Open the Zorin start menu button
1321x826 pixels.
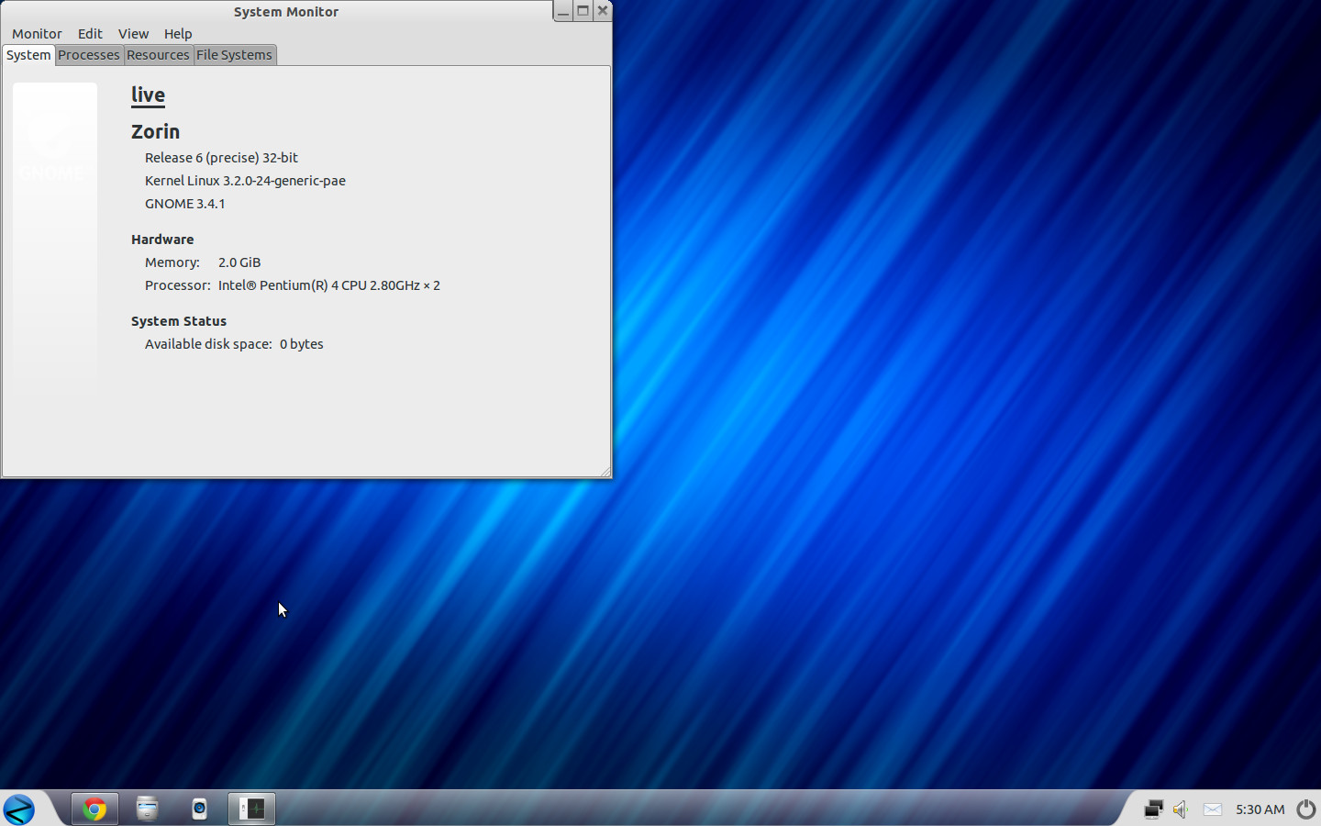point(19,809)
